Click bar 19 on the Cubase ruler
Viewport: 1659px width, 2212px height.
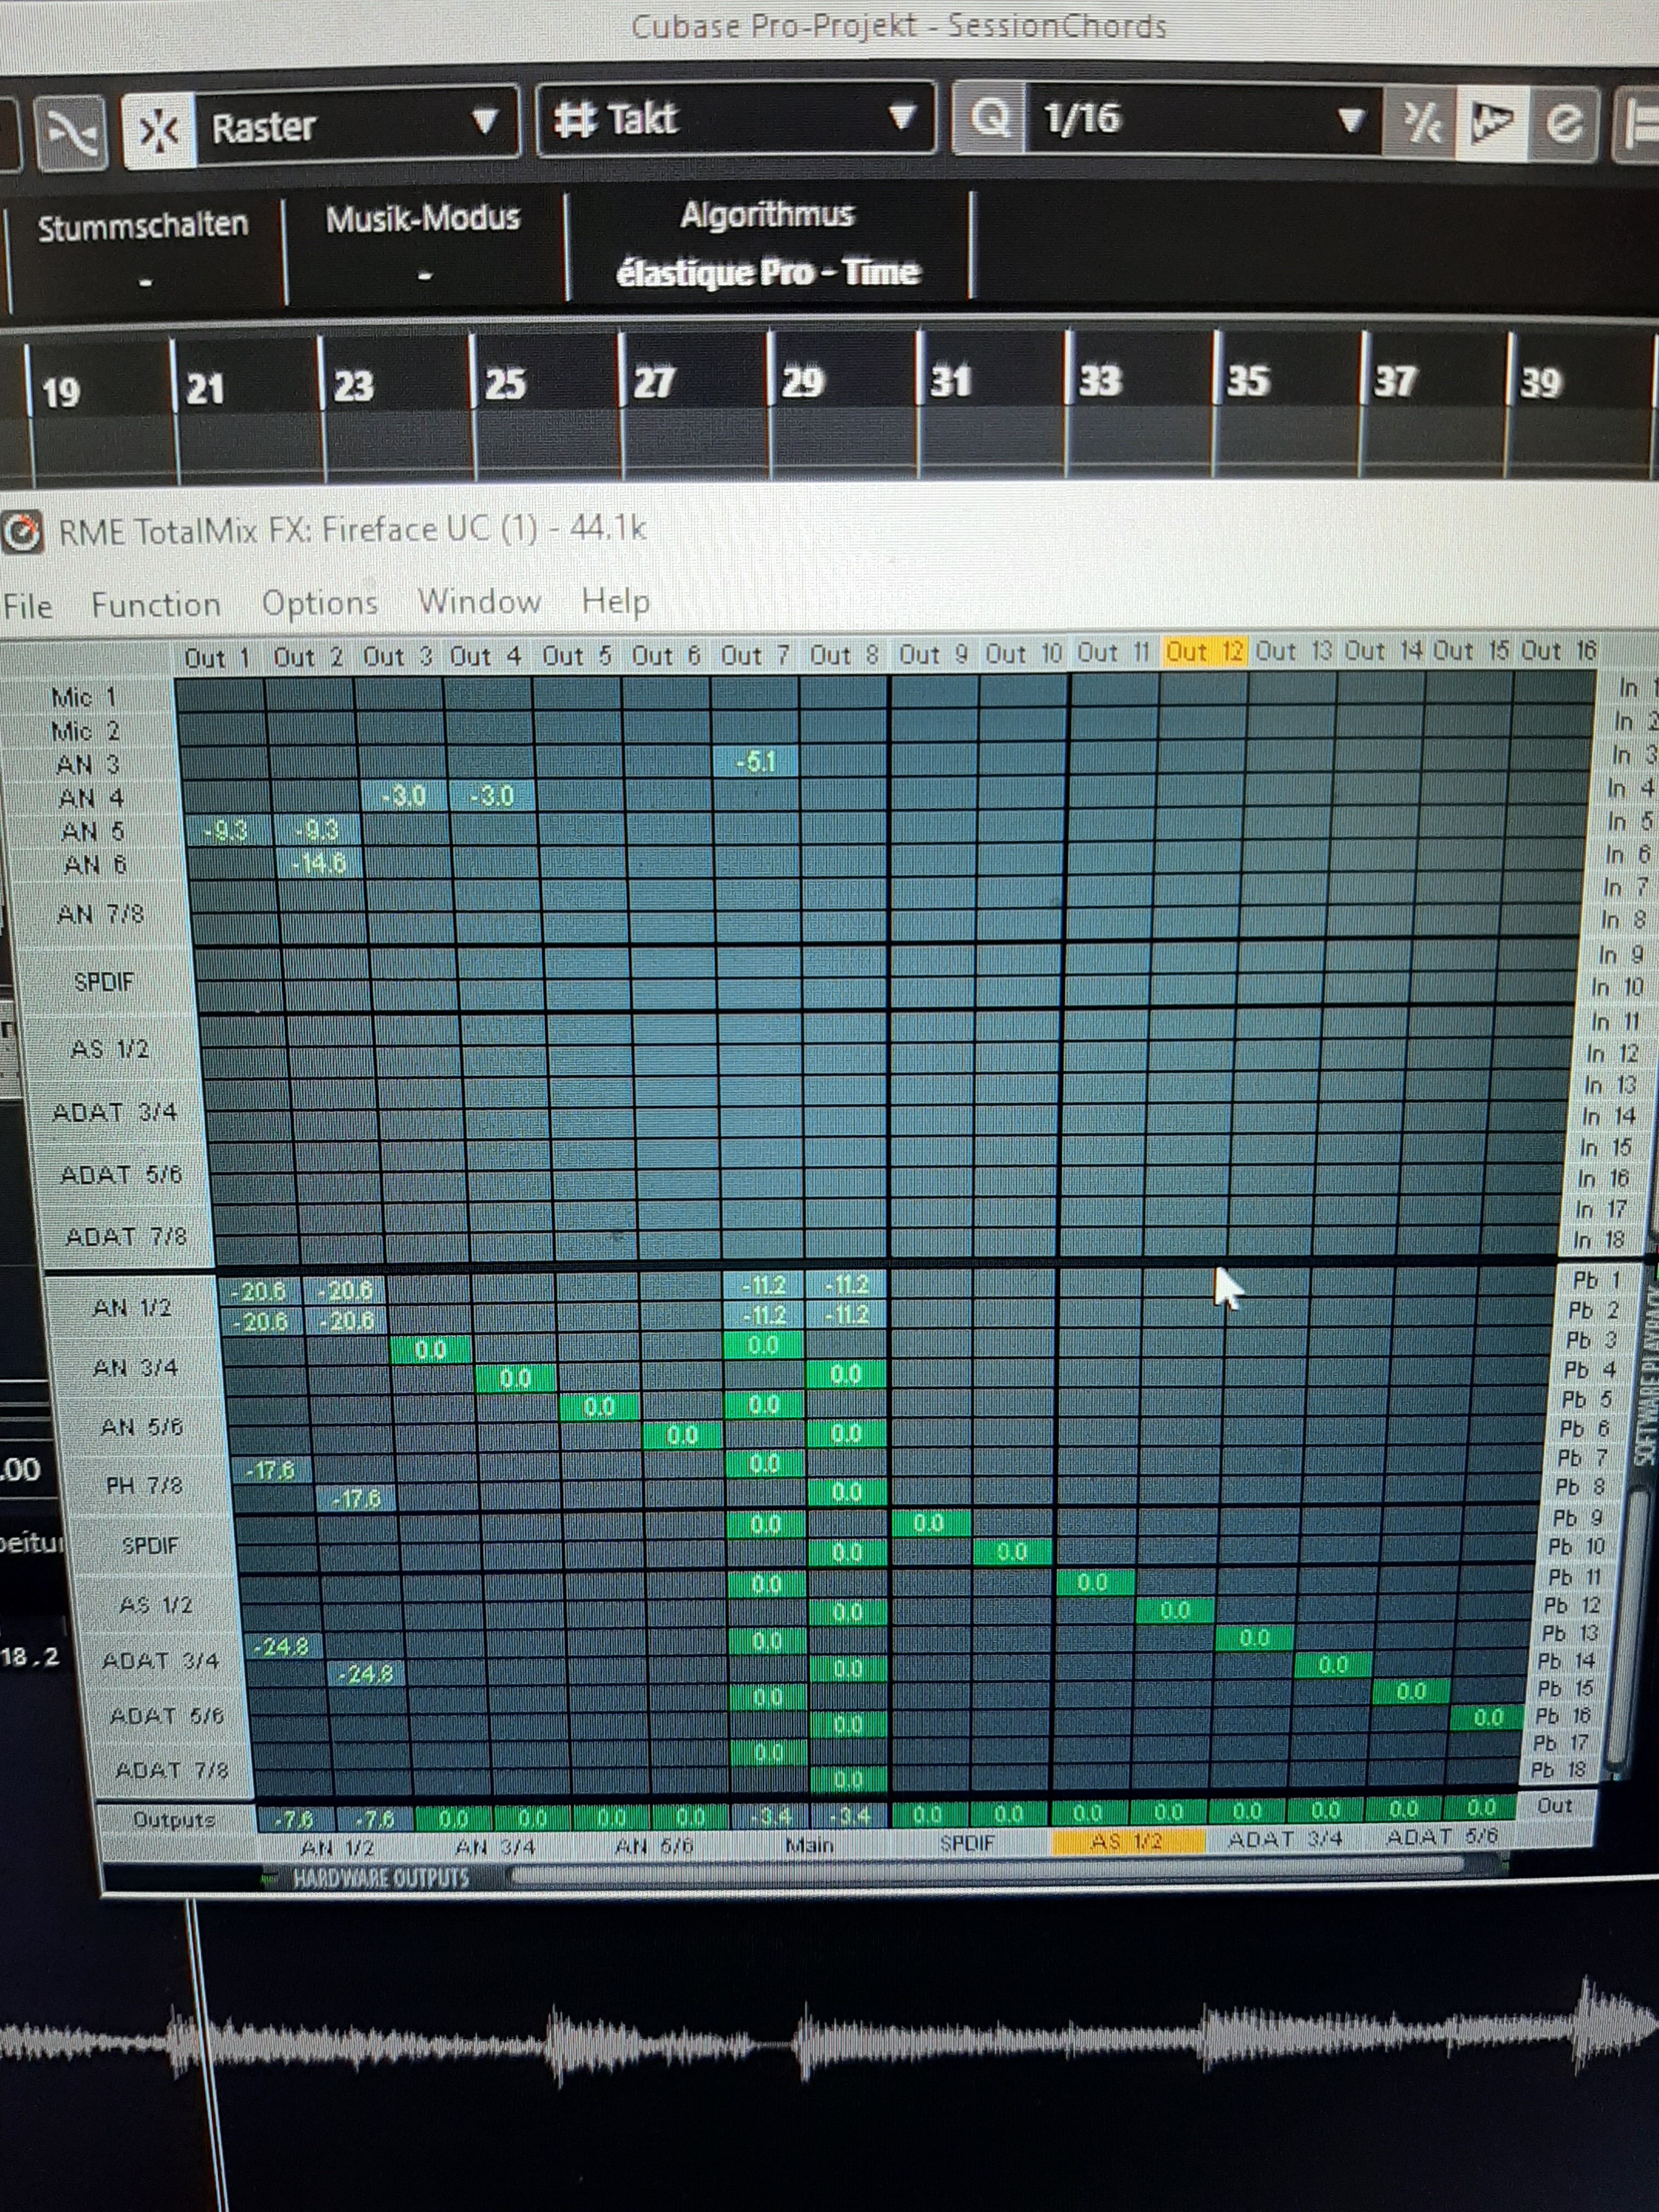click(61, 391)
